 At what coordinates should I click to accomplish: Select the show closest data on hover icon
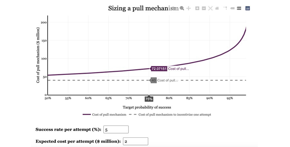232,8
